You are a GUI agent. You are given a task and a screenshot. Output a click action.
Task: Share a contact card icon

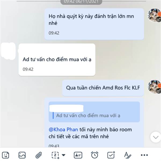[78, 155]
